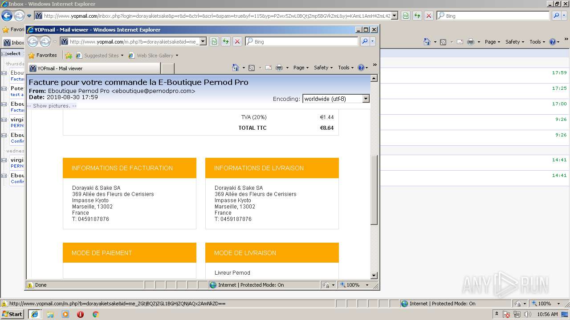Click the Print icon in Inbox window
This screenshot has height=320, width=570.
pyautogui.click(x=471, y=42)
